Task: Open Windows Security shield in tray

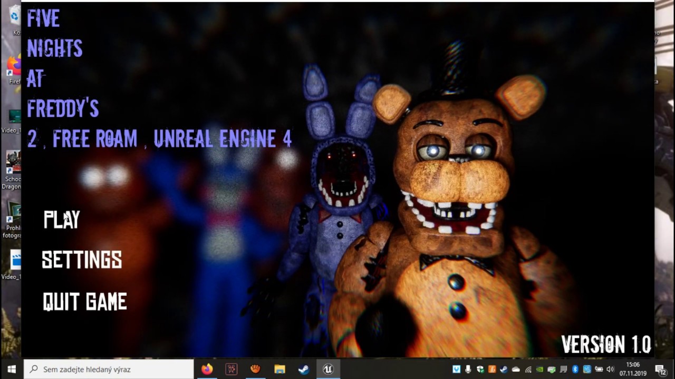Action: coord(480,370)
